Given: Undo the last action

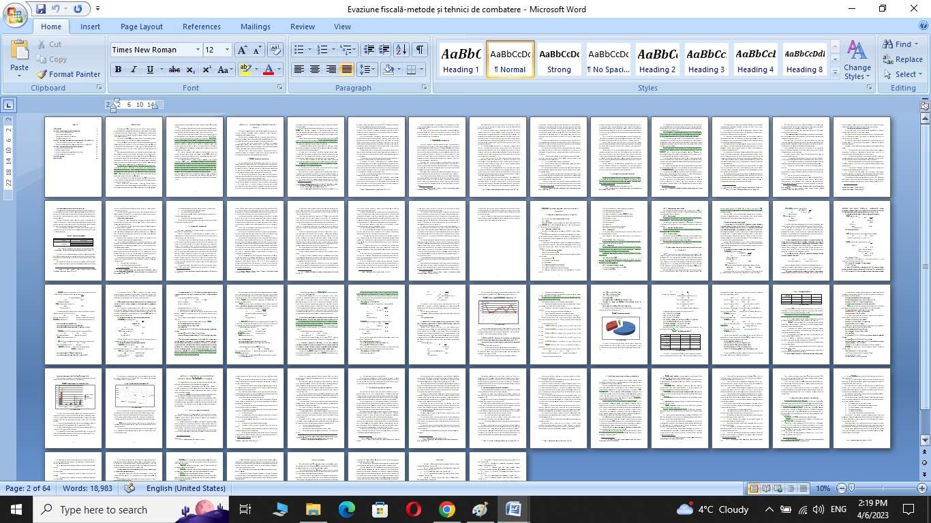Looking at the screenshot, I should pos(56,9).
